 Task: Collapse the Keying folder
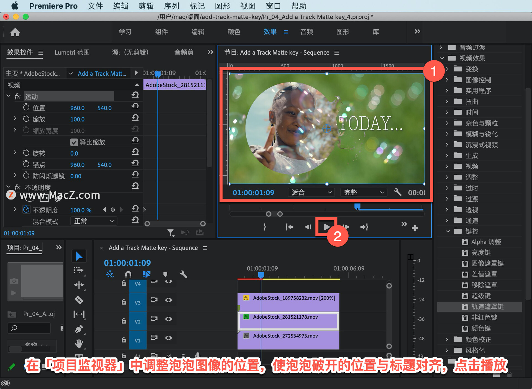tap(448, 231)
